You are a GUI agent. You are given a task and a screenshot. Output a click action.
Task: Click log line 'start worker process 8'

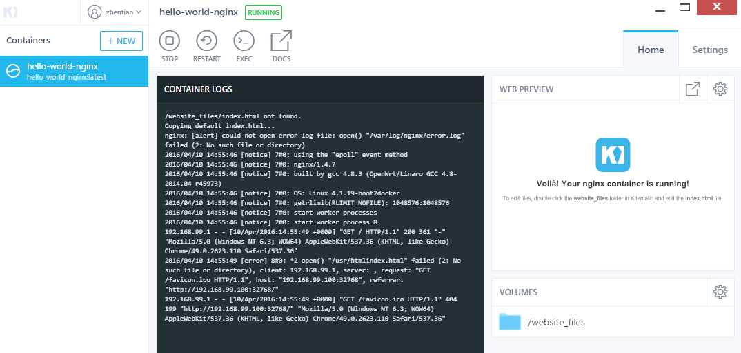270,222
